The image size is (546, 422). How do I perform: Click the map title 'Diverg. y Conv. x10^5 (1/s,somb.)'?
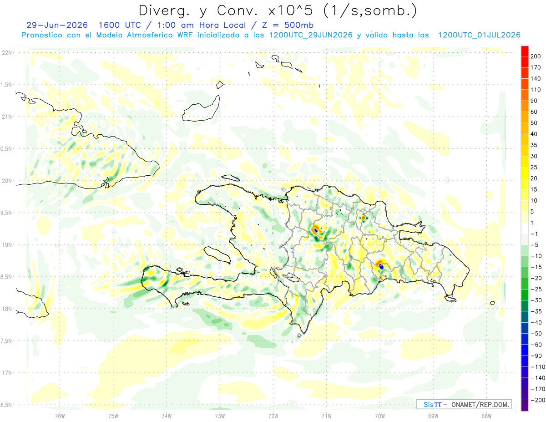pyautogui.click(x=278, y=10)
